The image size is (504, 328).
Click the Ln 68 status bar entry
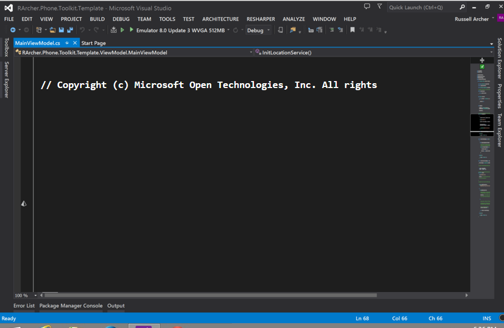(362, 318)
